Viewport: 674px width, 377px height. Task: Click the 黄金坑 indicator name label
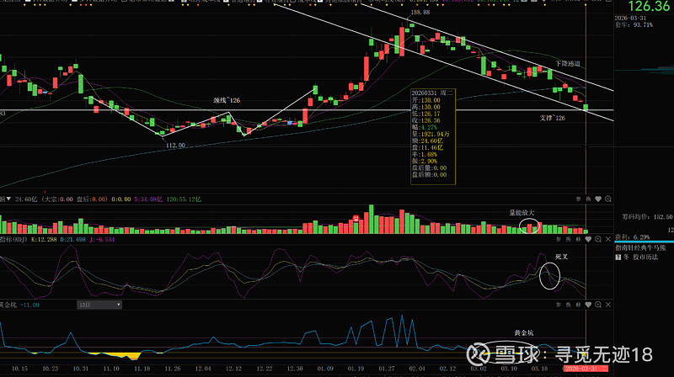tap(8, 305)
